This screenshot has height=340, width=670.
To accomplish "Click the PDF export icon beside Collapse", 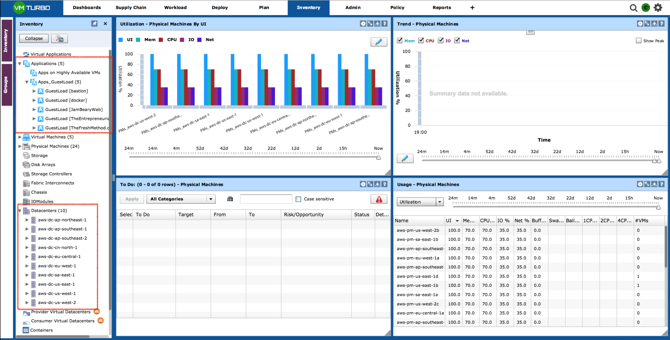I will pos(60,39).
